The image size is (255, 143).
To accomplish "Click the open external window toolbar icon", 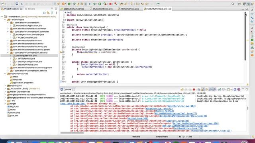I will pos(158,4).
